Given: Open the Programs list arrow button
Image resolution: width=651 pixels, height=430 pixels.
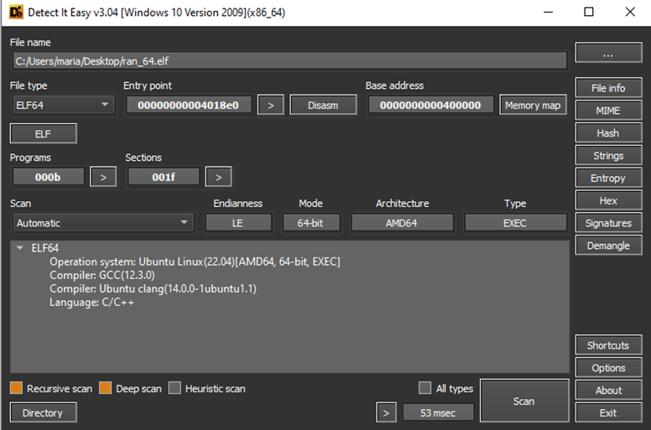Looking at the screenshot, I should pos(102,177).
